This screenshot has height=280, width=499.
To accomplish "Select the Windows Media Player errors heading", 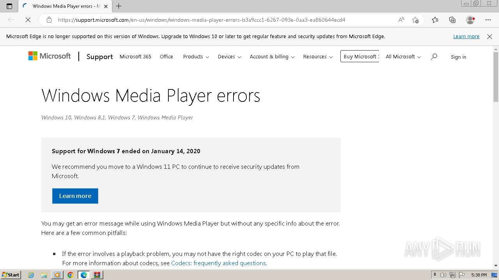I will pyautogui.click(x=150, y=96).
